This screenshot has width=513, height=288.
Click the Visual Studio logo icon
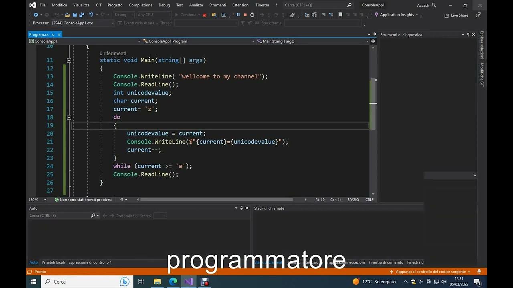tap(32, 5)
